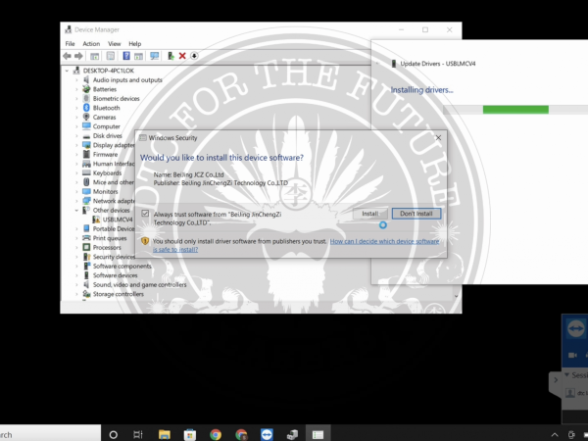Click the Update driver toolbar icon with green arrow
Viewport: 588px width, 441px height.
(x=171, y=56)
